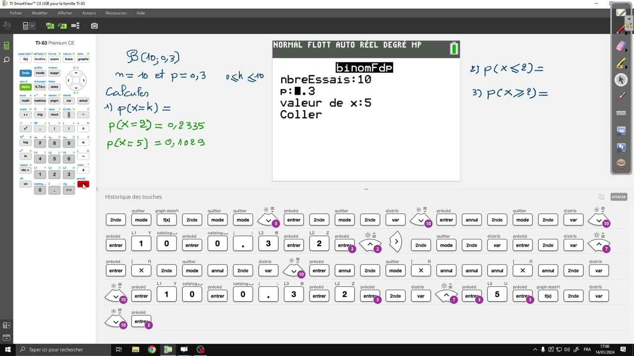Click the red entrer key on the calculator
Image resolution: width=634 pixels, height=356 pixels.
83,185
